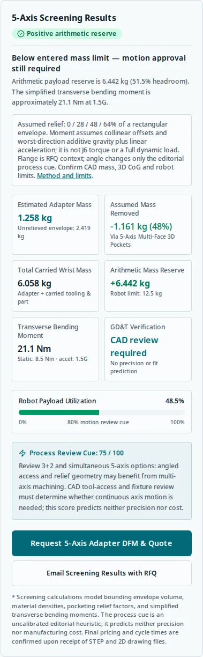Click the No precision or fit prediction text
Screen dimensions: 203x657
point(136,367)
